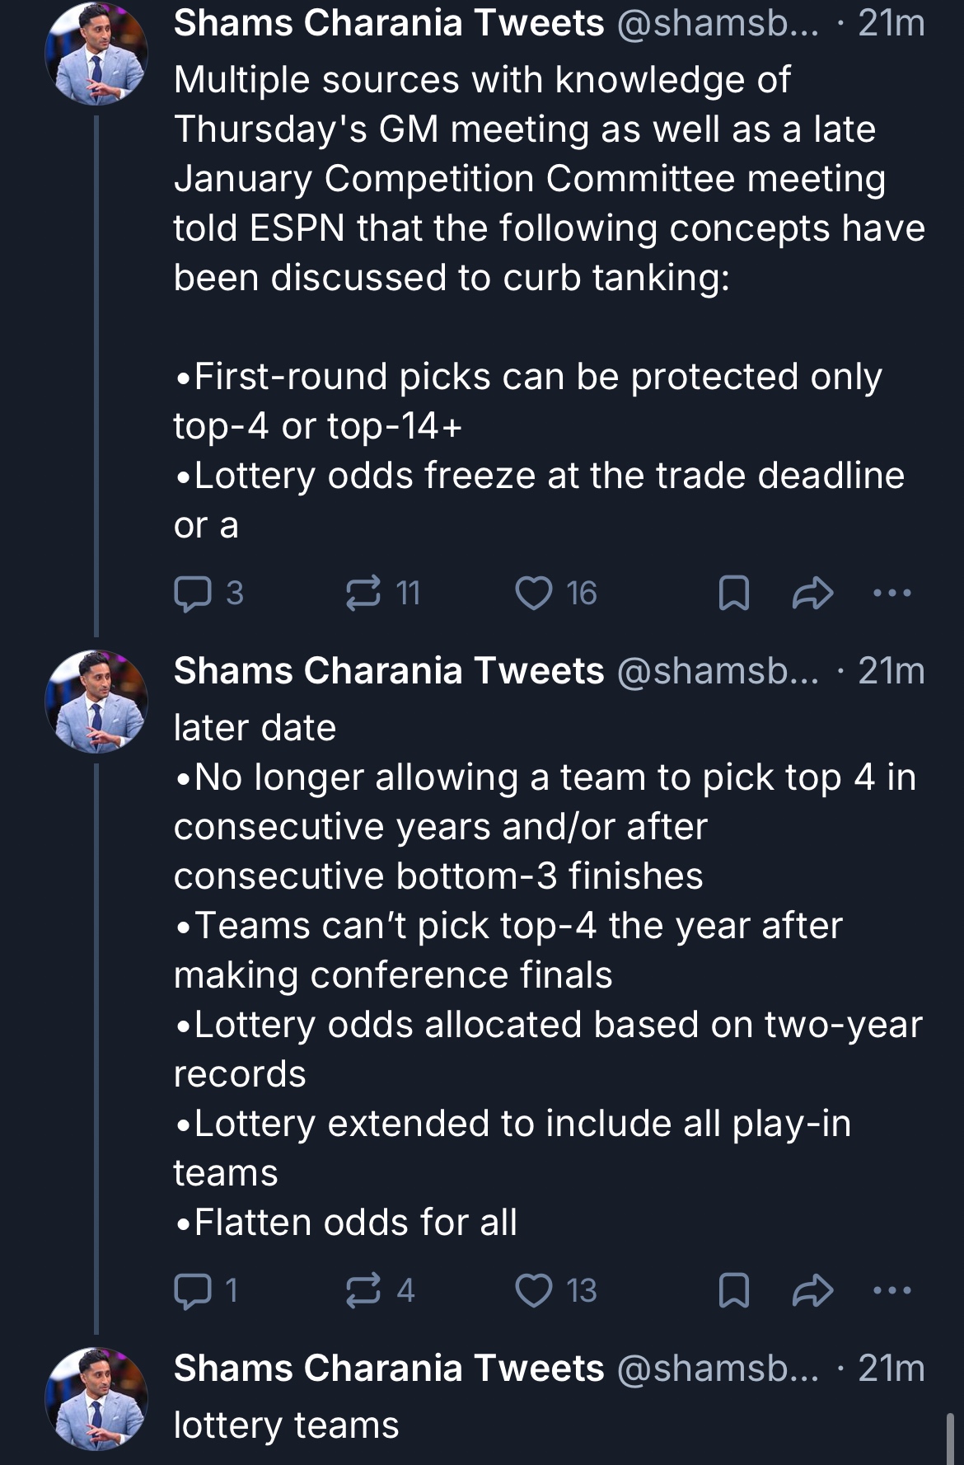The image size is (964, 1465).
Task: Retweet the first tweet with 11 reposts
Action: [x=363, y=593]
